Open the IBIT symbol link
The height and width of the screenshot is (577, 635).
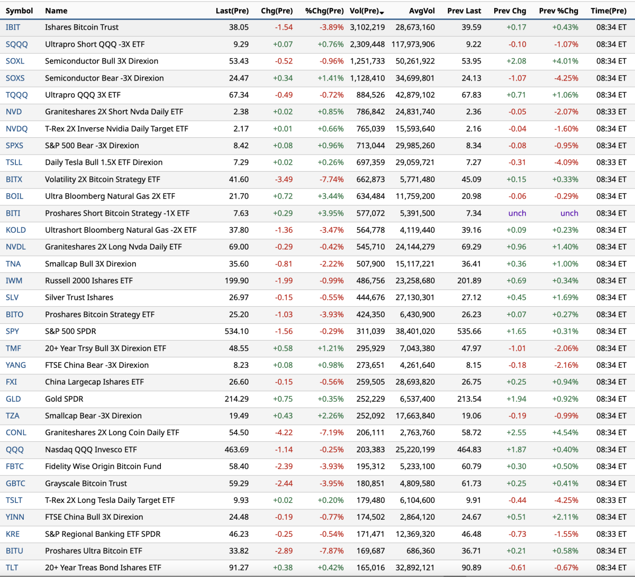click(x=14, y=27)
